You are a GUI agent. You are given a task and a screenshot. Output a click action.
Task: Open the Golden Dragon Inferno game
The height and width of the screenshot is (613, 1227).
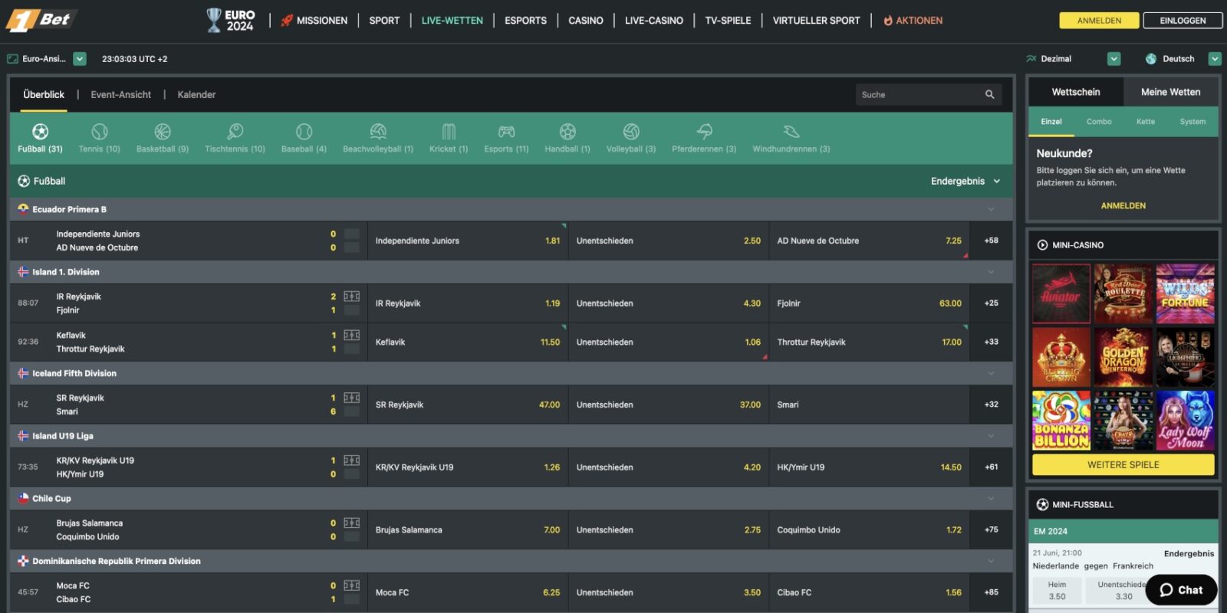pos(1123,357)
